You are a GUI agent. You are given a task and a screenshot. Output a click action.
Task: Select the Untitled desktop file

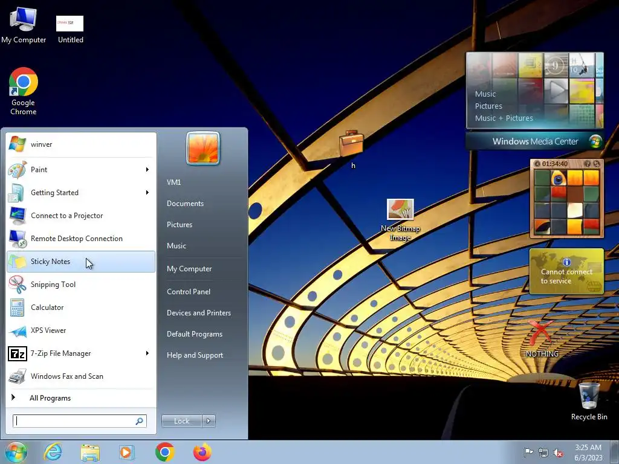(70, 30)
